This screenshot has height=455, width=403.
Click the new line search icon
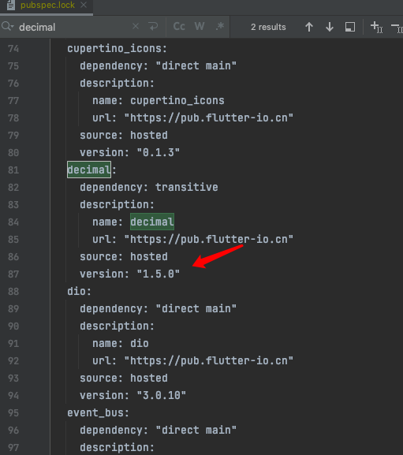(x=153, y=27)
